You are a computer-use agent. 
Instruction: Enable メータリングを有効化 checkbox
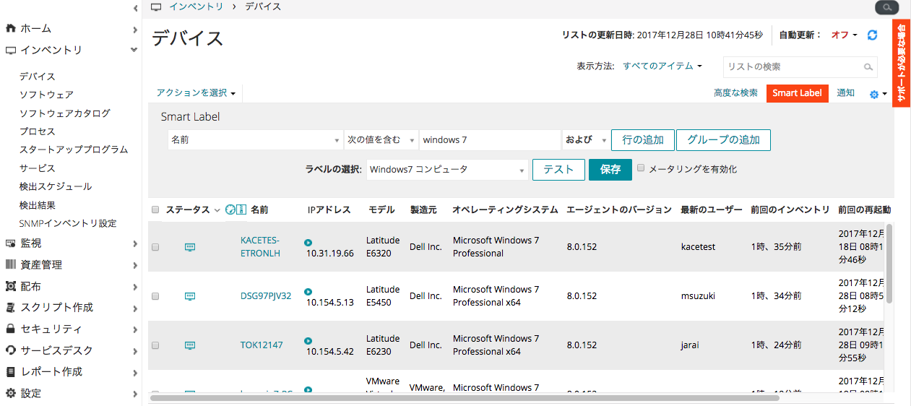[x=641, y=168]
